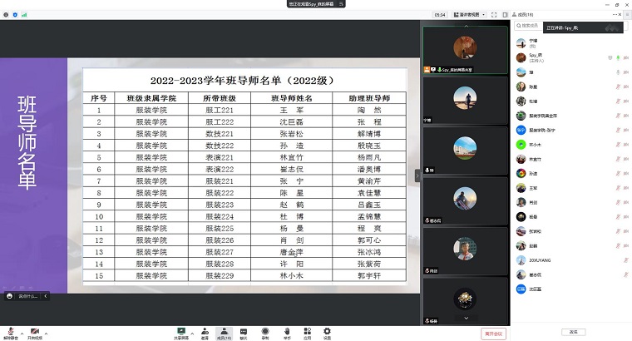Screen dimensions: 632x341
Task: Turn on video camera in toolbar
Action: point(35,333)
